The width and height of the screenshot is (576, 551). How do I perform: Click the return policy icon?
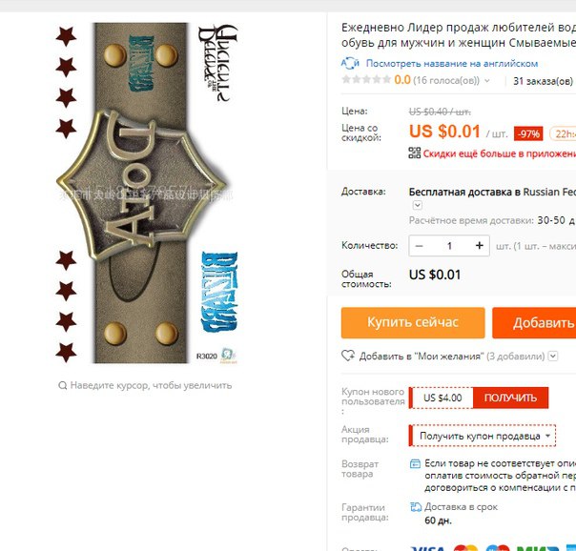[x=415, y=463]
